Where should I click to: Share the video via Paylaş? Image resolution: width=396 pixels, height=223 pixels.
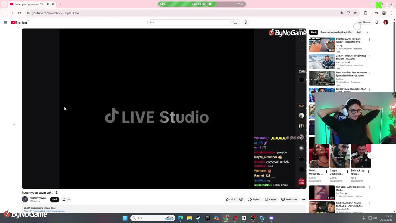254,199
